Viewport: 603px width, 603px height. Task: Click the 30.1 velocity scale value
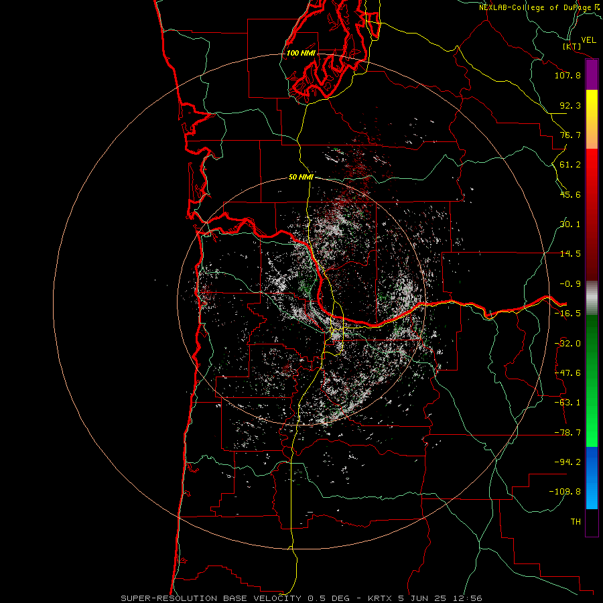[x=570, y=224]
